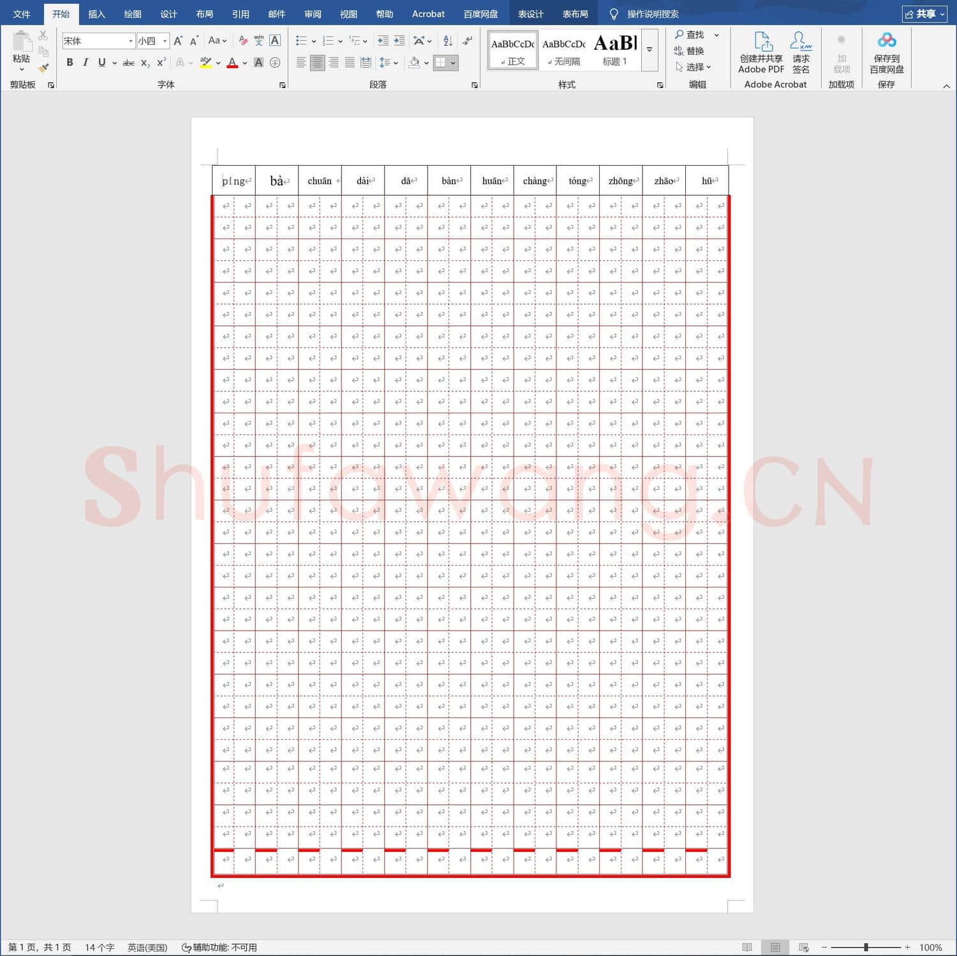Increase paragraph indent
This screenshot has width=957, height=956.
point(399,41)
